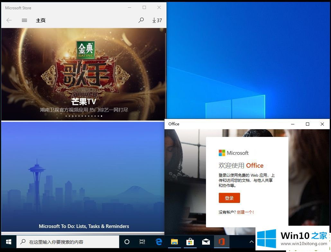Image resolution: width=331 pixels, height=252 pixels.
Task: Open the 芒果TV featured banner
Action: [84, 74]
